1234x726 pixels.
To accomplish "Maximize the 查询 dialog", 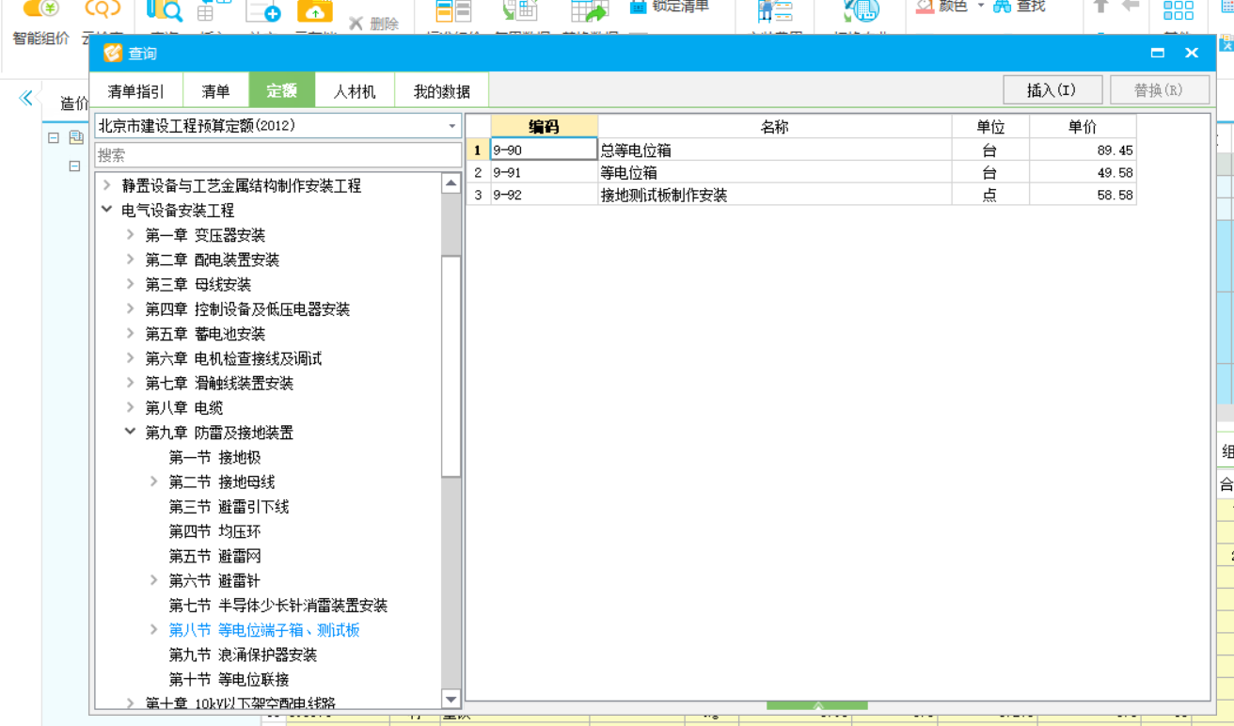I will 1158,53.
